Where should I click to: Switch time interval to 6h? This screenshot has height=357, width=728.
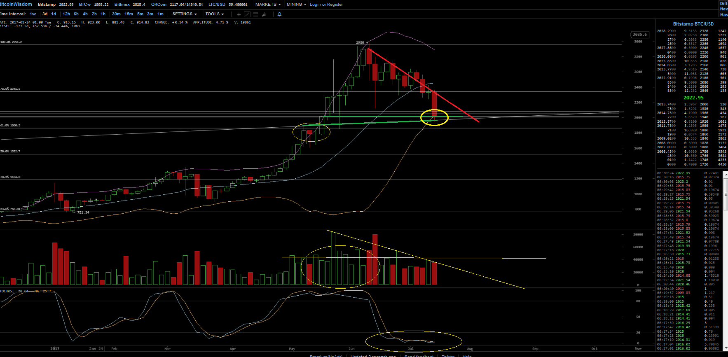(76, 14)
